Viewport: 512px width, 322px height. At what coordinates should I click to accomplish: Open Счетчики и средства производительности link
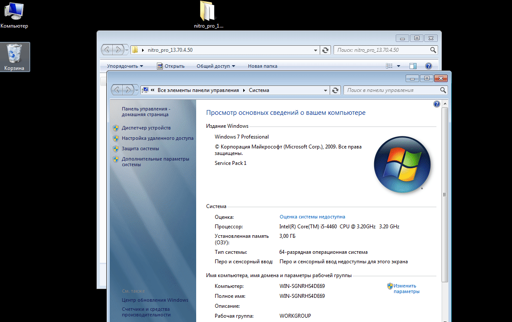(146, 312)
